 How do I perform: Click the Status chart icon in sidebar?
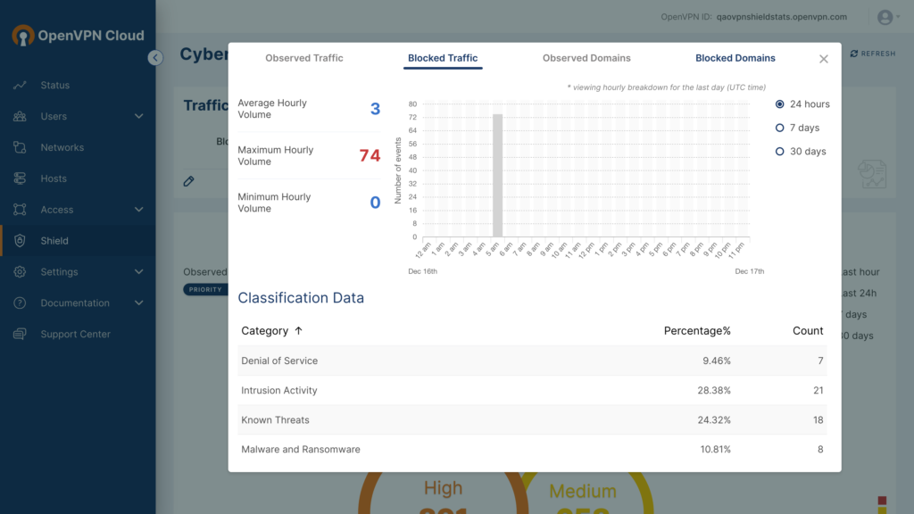point(20,85)
